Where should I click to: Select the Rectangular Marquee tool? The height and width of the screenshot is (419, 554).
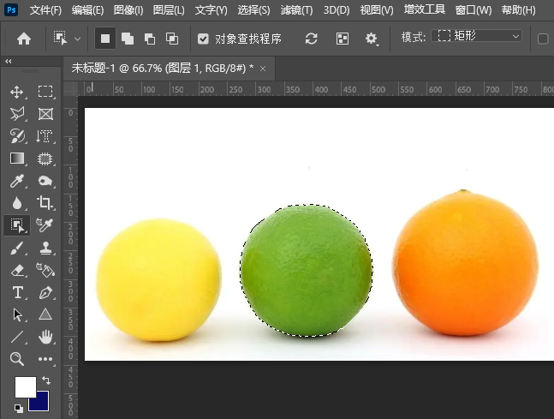coord(45,92)
